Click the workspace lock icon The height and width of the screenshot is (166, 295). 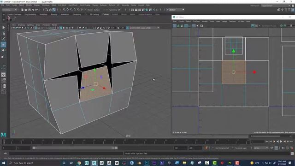click(293, 6)
